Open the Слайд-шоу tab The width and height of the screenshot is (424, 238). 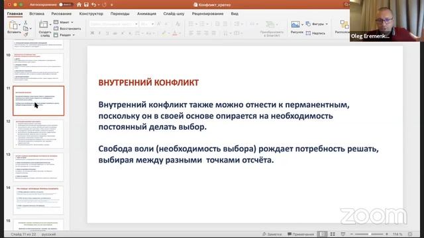(x=174, y=13)
